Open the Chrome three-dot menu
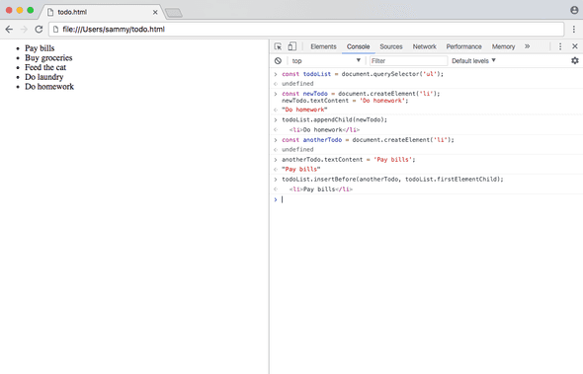The height and width of the screenshot is (374, 583). click(x=574, y=30)
